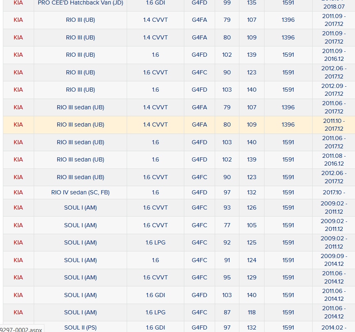Click the kW value 87
Viewport: 355px width, 332px height.
(x=227, y=312)
